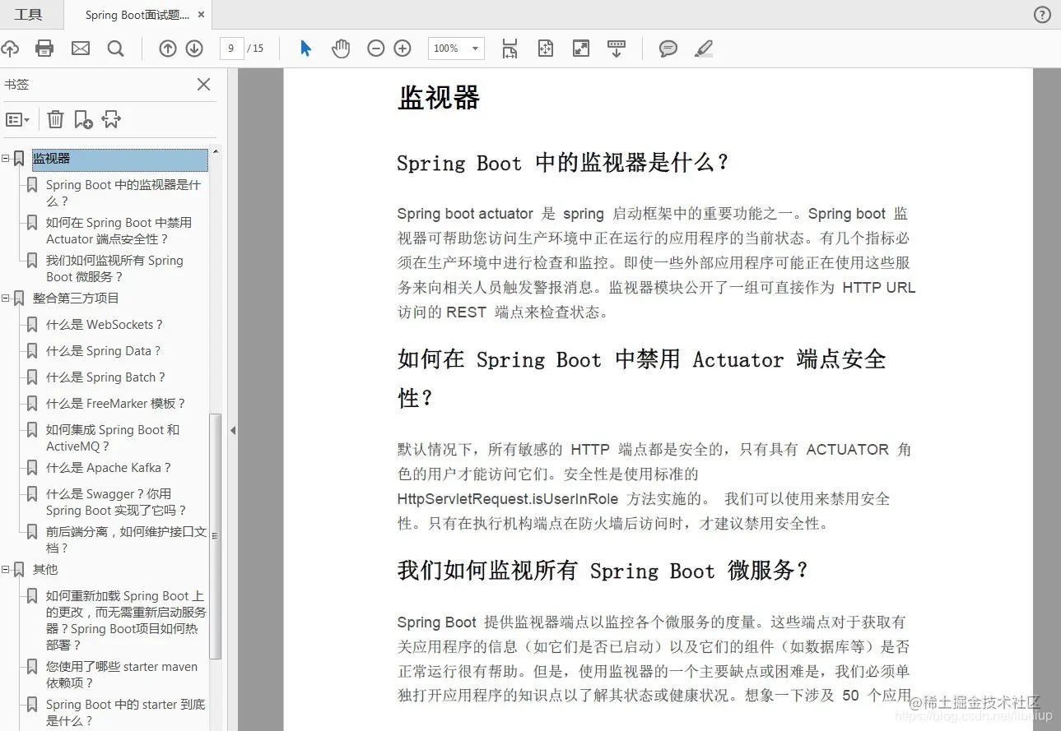Print the document with the printer icon
1061x731 pixels.
click(44, 49)
